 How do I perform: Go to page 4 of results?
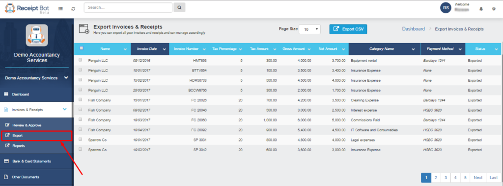click(455, 178)
